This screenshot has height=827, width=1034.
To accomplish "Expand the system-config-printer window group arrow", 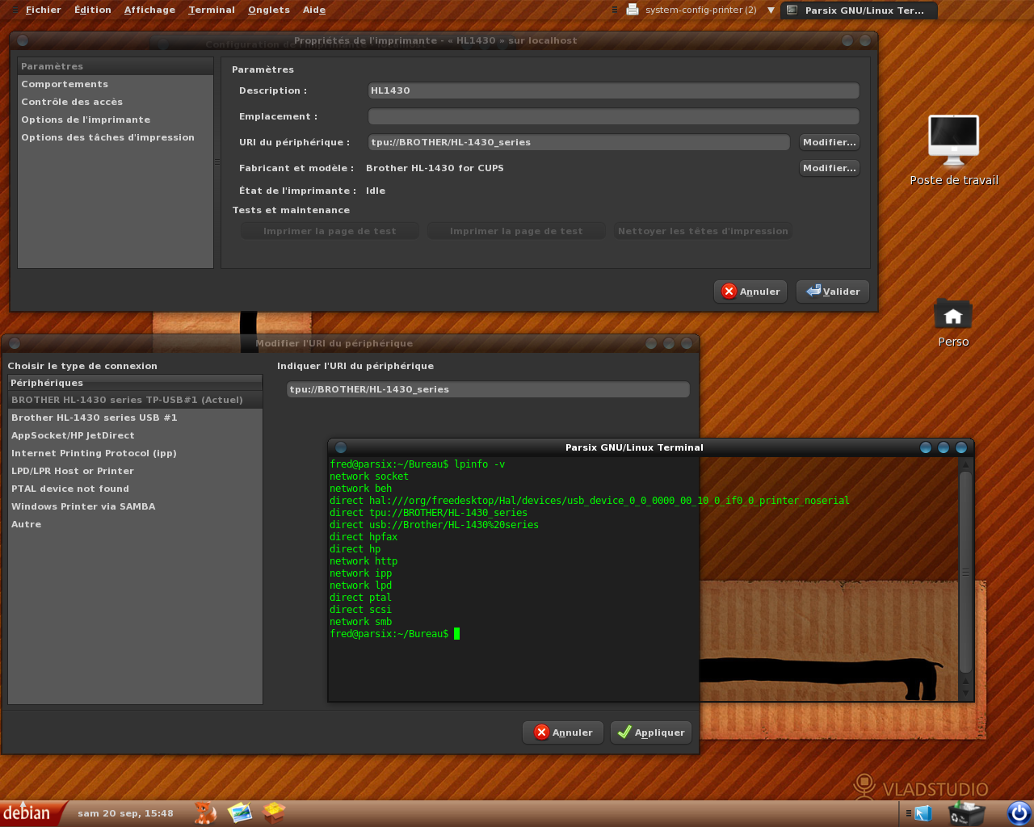I will click(x=771, y=10).
